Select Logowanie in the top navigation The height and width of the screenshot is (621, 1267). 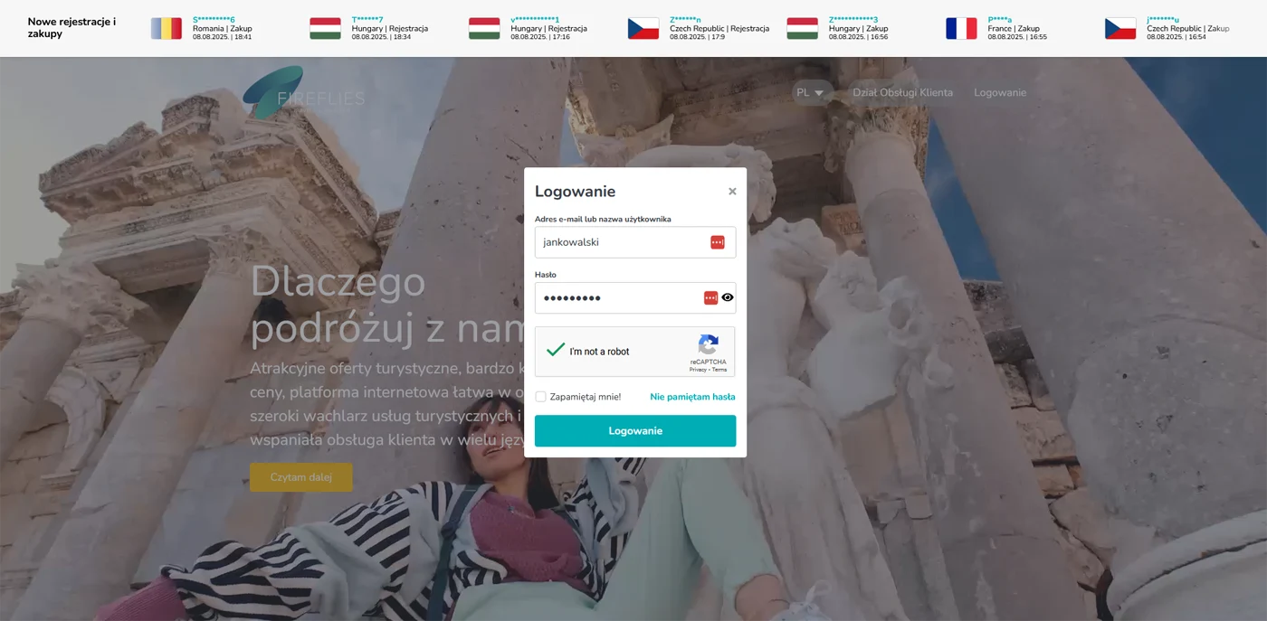(x=1000, y=92)
